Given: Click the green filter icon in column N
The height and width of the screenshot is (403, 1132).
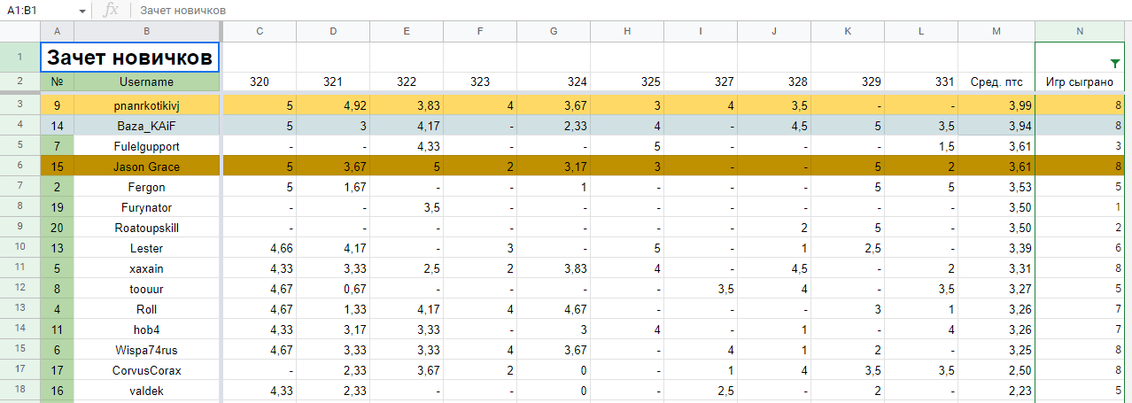Looking at the screenshot, I should pyautogui.click(x=1113, y=63).
